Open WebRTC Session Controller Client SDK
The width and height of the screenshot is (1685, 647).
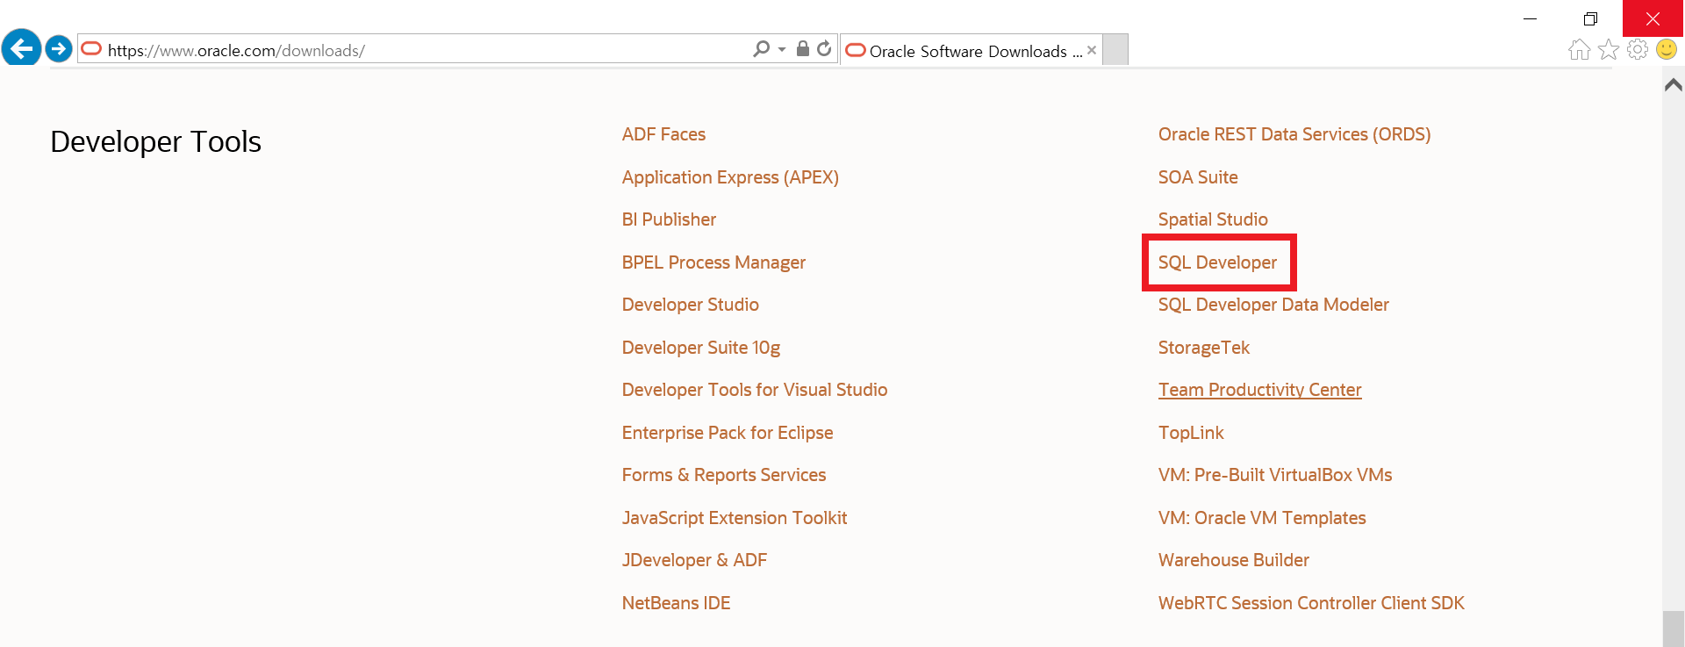tap(1310, 603)
